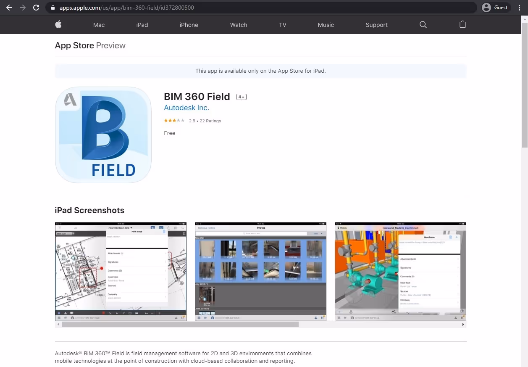Open the shopping bag

coord(462,25)
